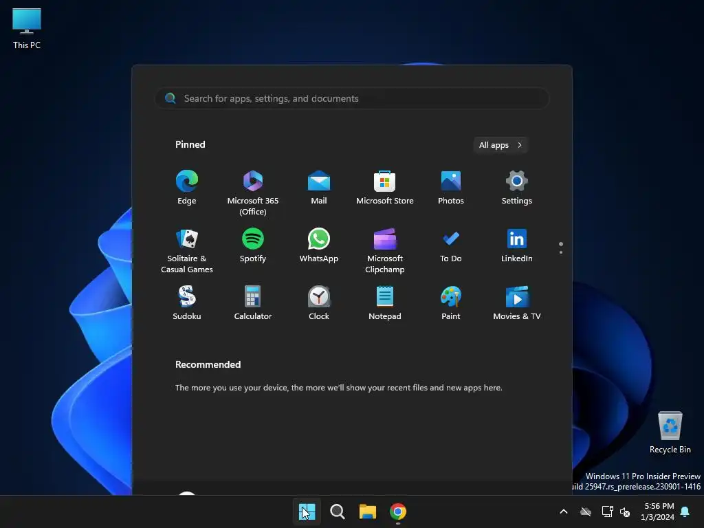Show hidden system tray icons
The width and height of the screenshot is (704, 528).
pos(564,511)
